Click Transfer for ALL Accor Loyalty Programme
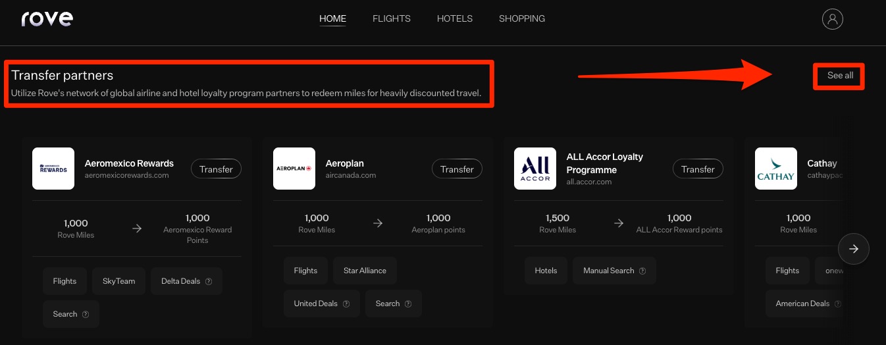886x345 pixels. 698,169
